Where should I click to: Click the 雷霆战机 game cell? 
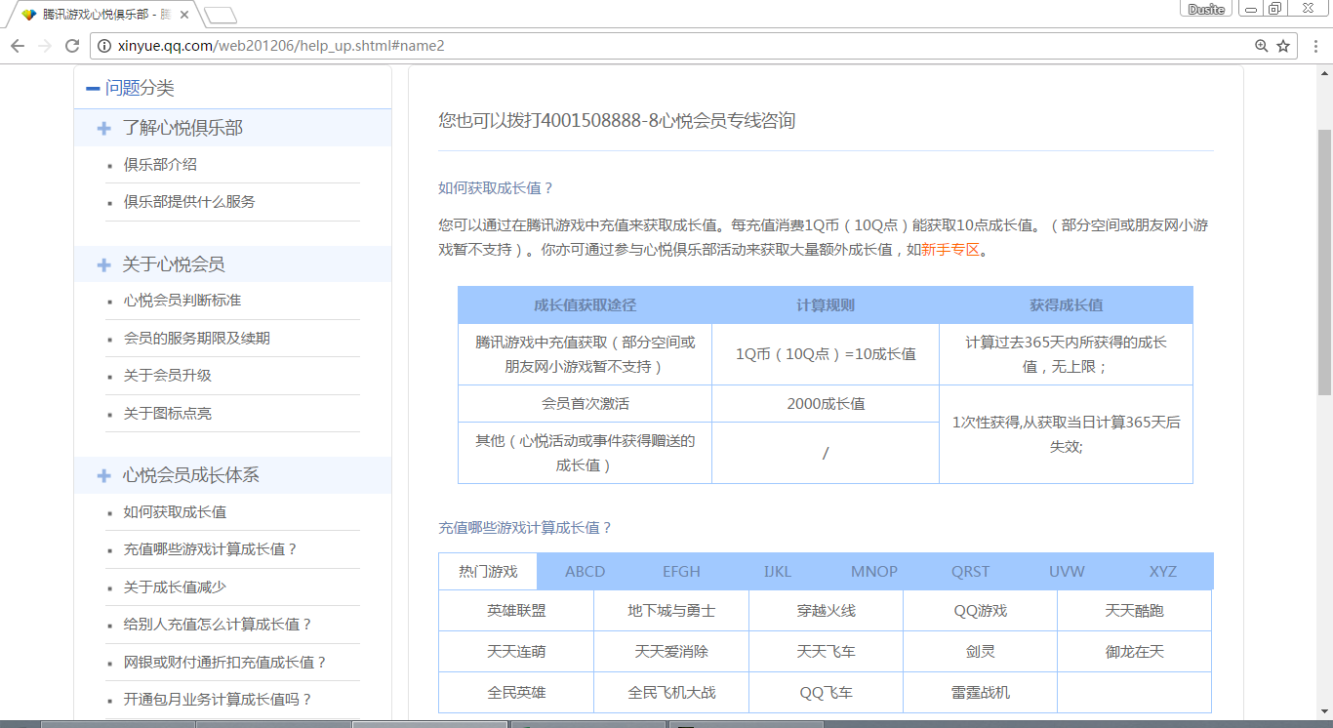(x=980, y=693)
